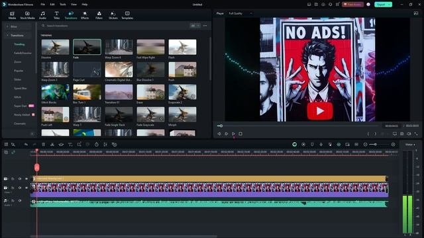Open the Effects tab
Image resolution: width=424 pixels, height=238 pixels.
click(85, 15)
